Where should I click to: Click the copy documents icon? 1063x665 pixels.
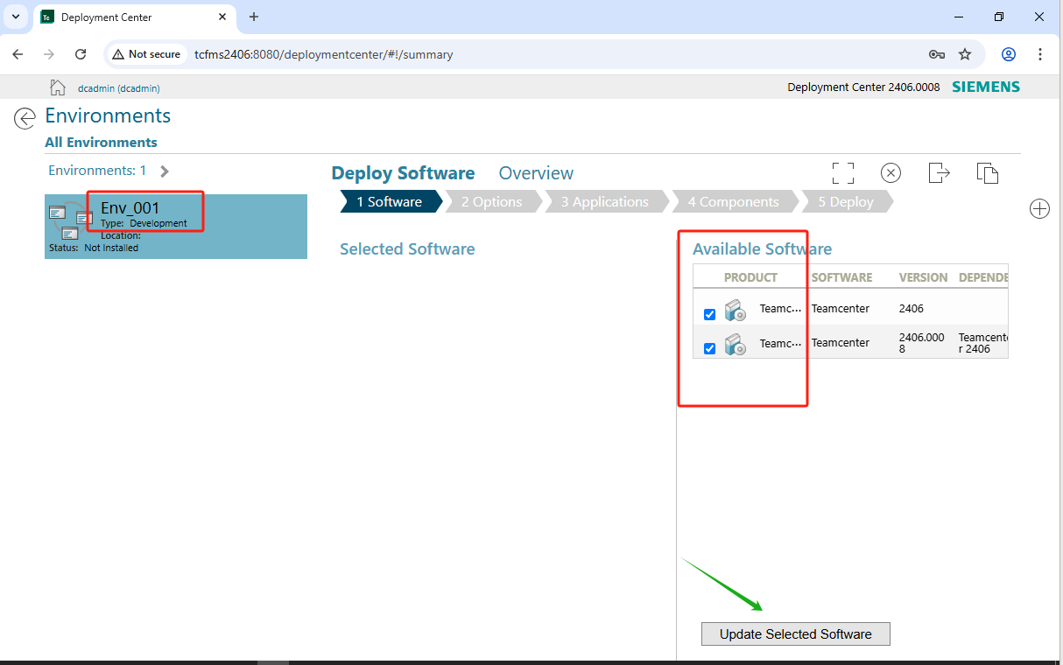point(988,172)
